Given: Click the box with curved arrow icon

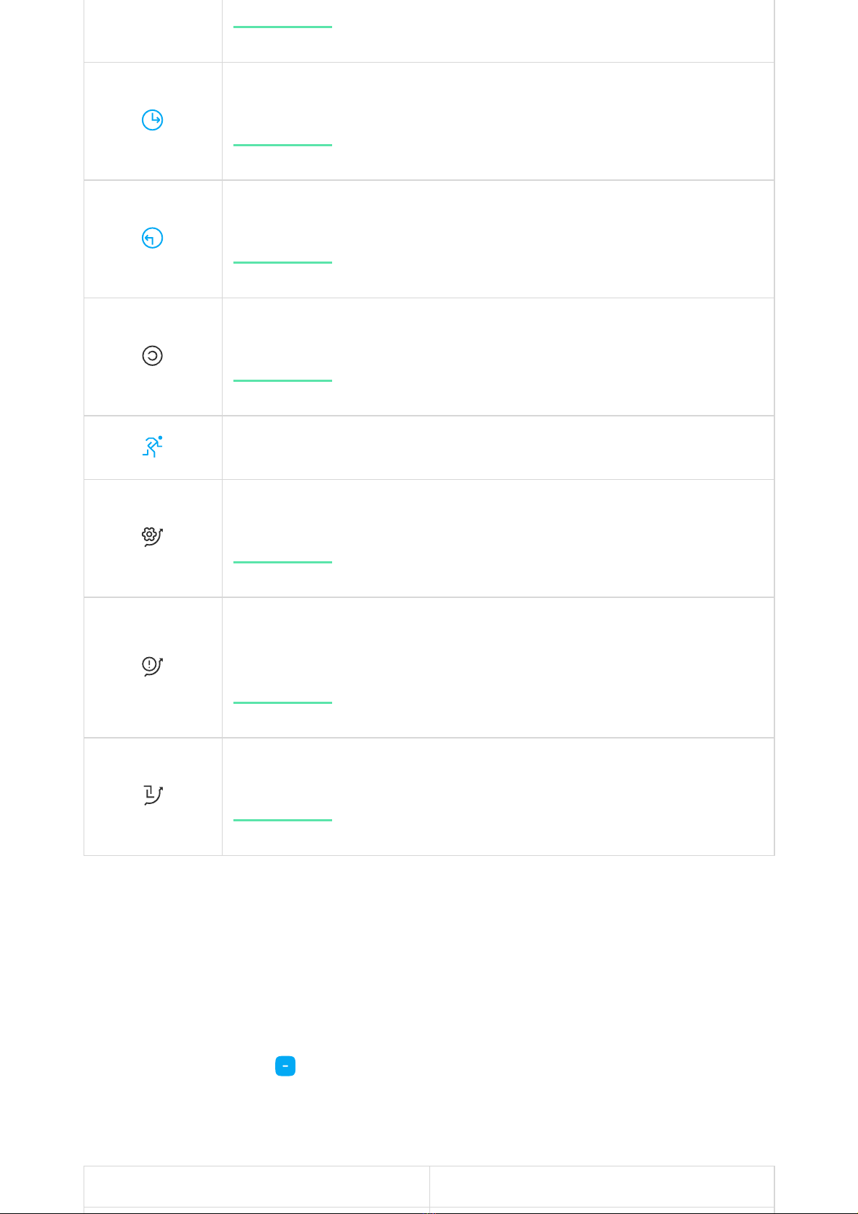Looking at the screenshot, I should [x=152, y=795].
